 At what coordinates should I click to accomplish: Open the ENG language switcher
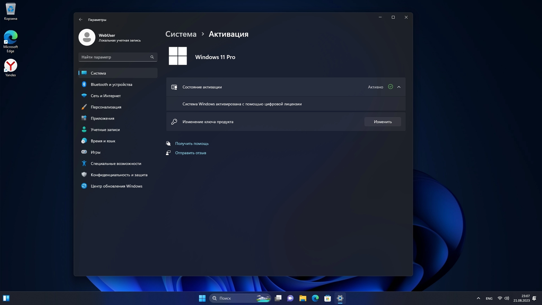[489, 299]
